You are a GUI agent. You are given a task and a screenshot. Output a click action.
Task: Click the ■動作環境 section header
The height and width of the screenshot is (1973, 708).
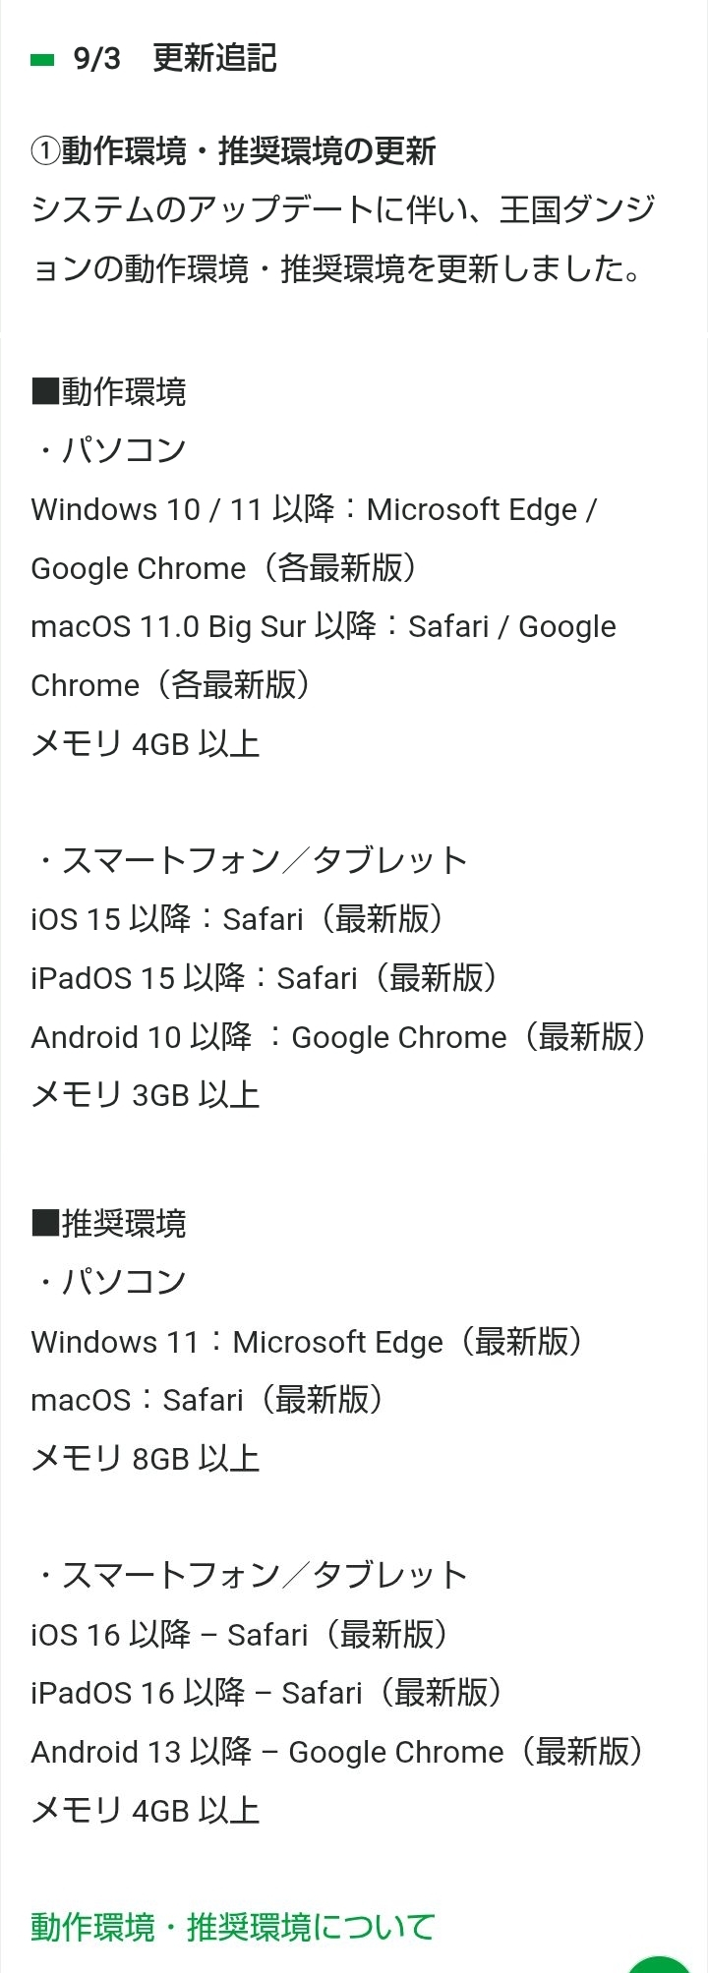click(x=108, y=391)
